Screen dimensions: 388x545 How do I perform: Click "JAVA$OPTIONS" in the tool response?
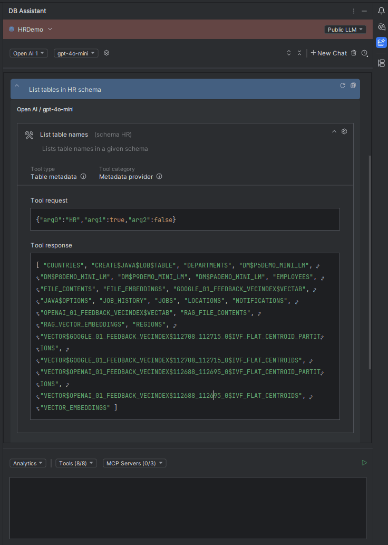(66, 301)
